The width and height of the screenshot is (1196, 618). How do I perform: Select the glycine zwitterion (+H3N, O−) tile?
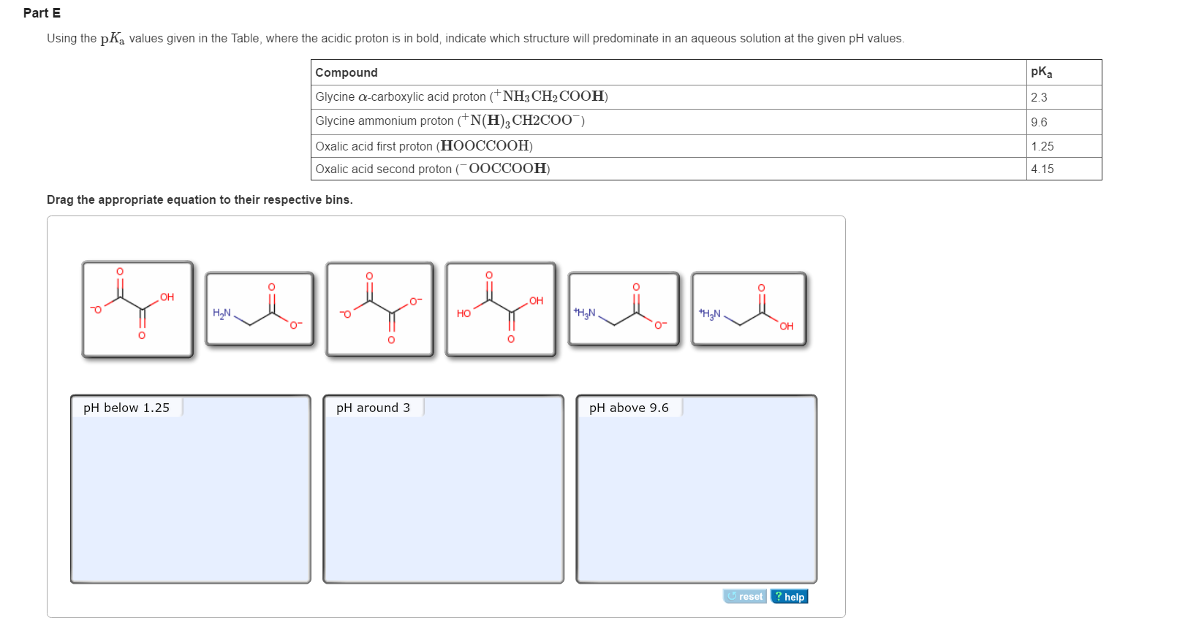pyautogui.click(x=624, y=309)
